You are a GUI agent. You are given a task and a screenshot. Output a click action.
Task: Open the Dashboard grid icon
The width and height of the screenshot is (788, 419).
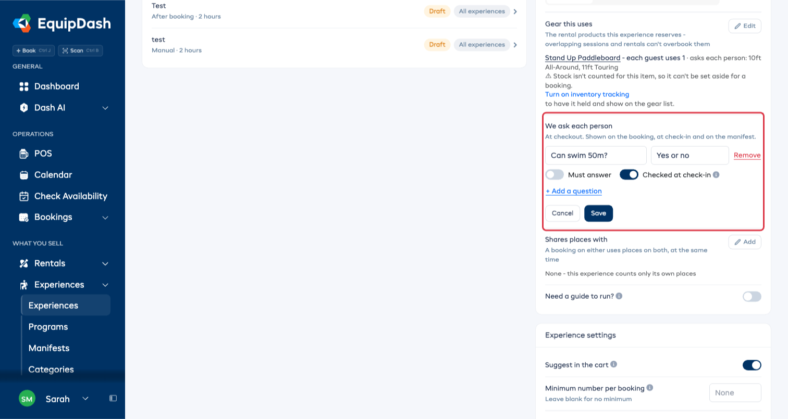click(23, 86)
